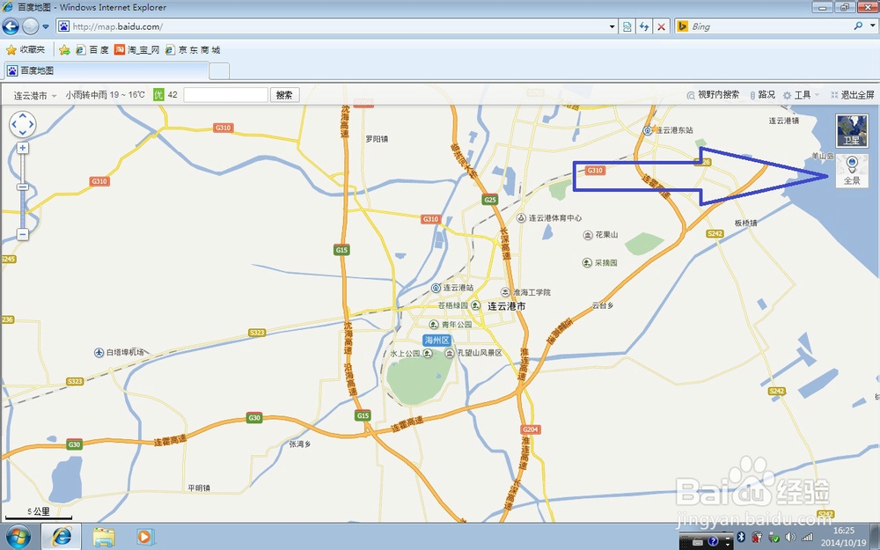This screenshot has width=880, height=550.
Task: Click the 苍梧绿园 park marker
Action: click(475, 305)
